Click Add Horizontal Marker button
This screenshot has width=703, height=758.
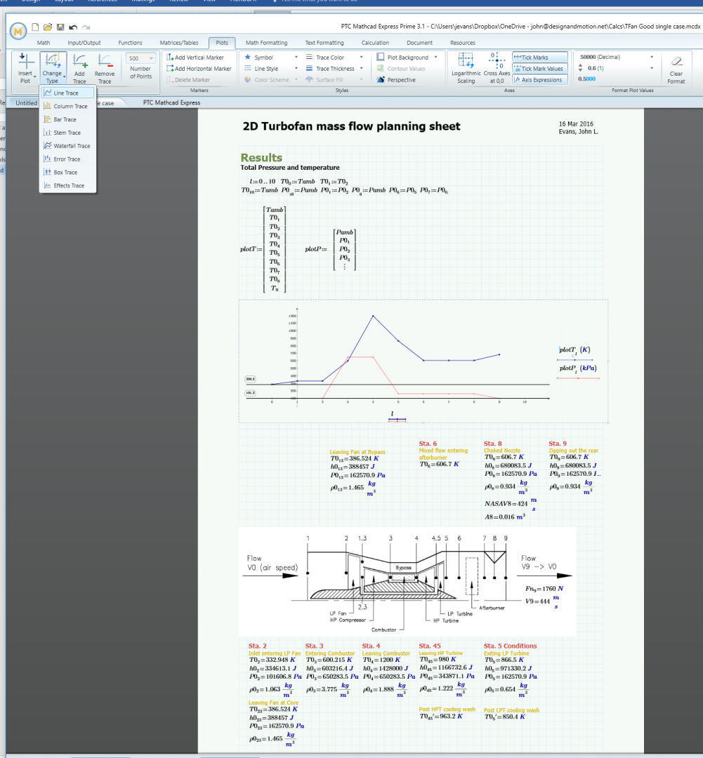[x=199, y=69]
